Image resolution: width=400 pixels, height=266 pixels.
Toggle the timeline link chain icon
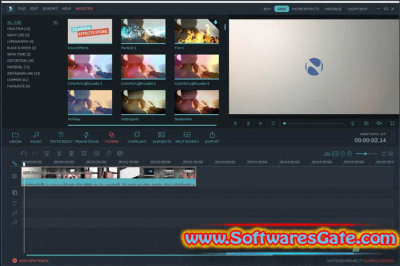14,163
